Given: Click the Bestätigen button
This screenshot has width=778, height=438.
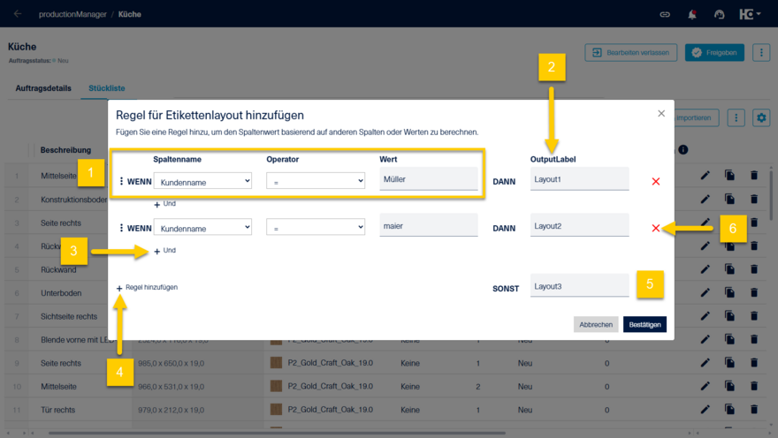Looking at the screenshot, I should [645, 325].
